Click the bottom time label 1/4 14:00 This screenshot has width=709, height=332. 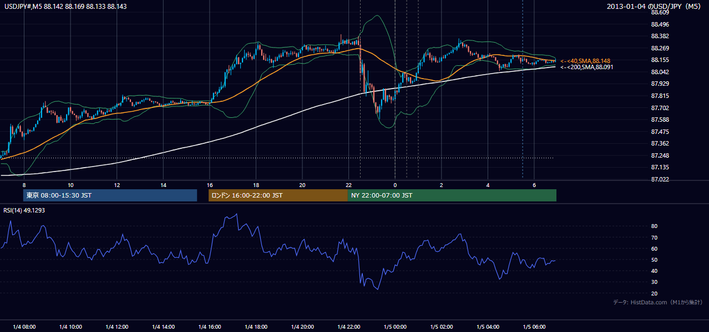click(x=163, y=326)
